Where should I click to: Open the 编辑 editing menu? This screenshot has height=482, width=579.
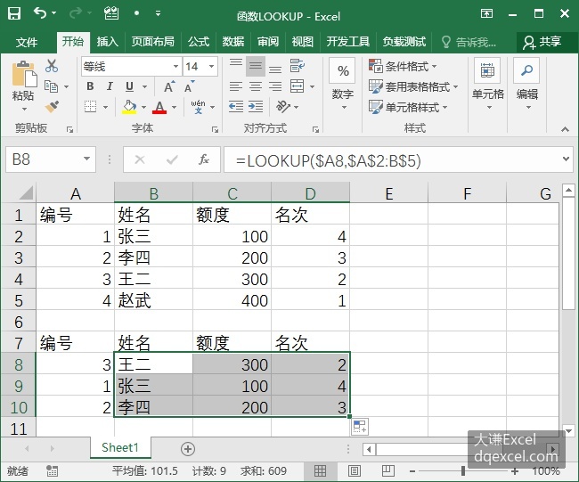(527, 85)
